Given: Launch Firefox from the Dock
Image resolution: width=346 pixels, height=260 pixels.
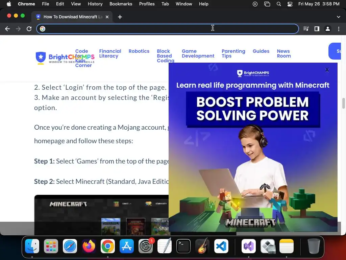Looking at the screenshot, I should [x=89, y=246].
